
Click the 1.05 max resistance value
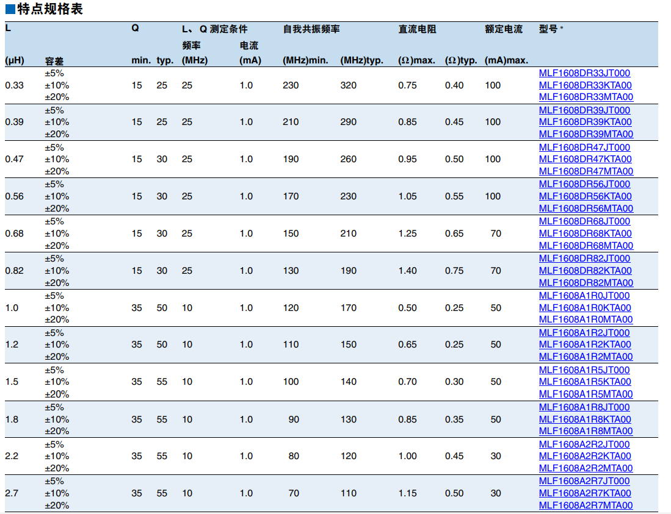coord(407,196)
